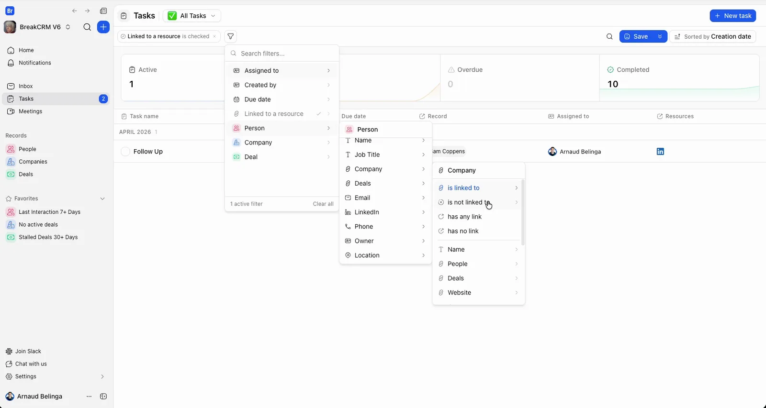766x408 pixels.
Task: Open the Tasks page in sidebar
Action: tap(56, 99)
